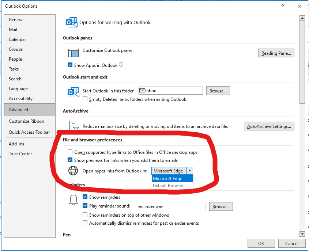Image resolution: width=309 pixels, height=251 pixels.
Task: Uncheck Show previews for links in emails
Action: tap(70, 160)
